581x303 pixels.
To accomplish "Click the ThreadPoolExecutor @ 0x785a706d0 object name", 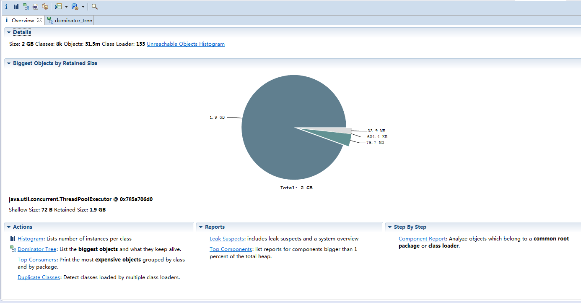I will coord(80,199).
